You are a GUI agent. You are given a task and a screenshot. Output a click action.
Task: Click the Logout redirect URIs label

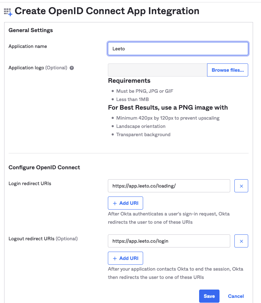coord(31,239)
